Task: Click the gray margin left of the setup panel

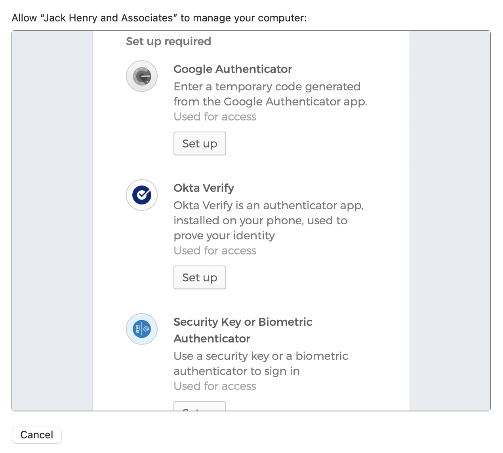Action: point(52,220)
